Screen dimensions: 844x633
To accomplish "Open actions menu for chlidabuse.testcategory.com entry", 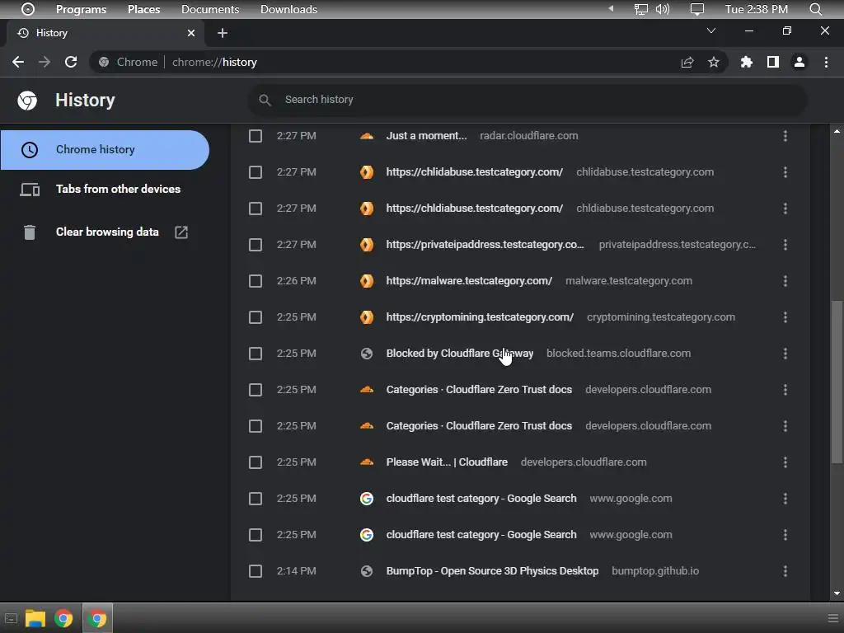I will [x=785, y=172].
